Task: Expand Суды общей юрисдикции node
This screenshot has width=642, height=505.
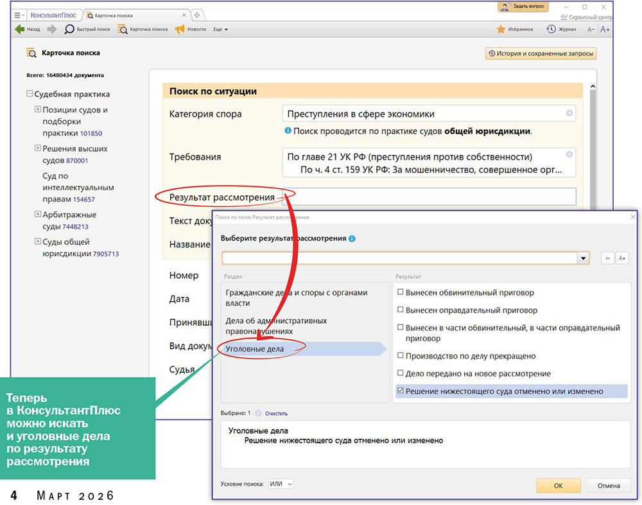Action: pyautogui.click(x=38, y=242)
